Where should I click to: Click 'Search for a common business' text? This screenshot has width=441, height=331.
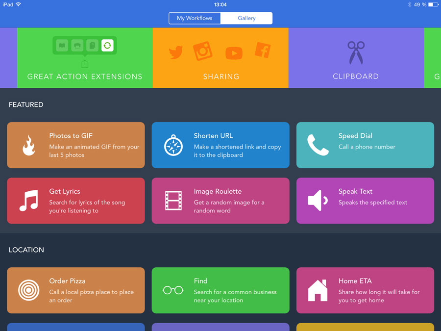tap(235, 292)
